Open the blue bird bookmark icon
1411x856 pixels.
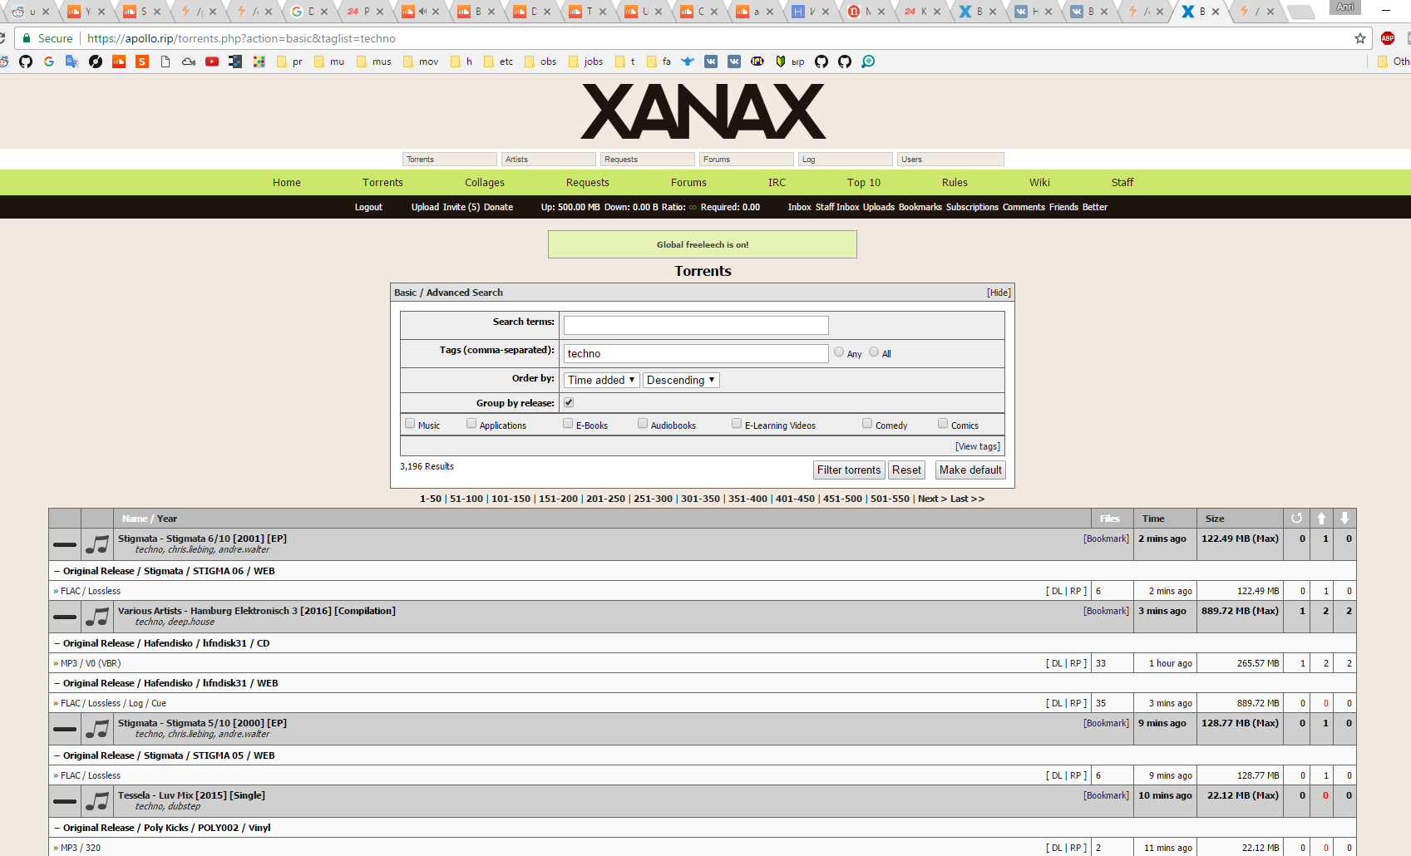point(688,61)
